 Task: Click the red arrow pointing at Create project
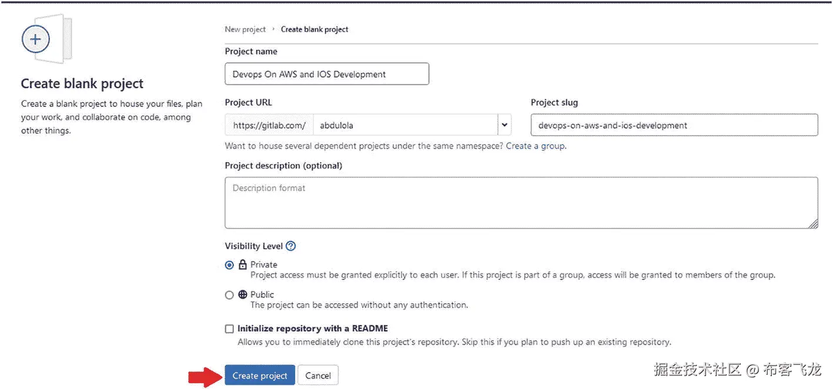click(203, 375)
